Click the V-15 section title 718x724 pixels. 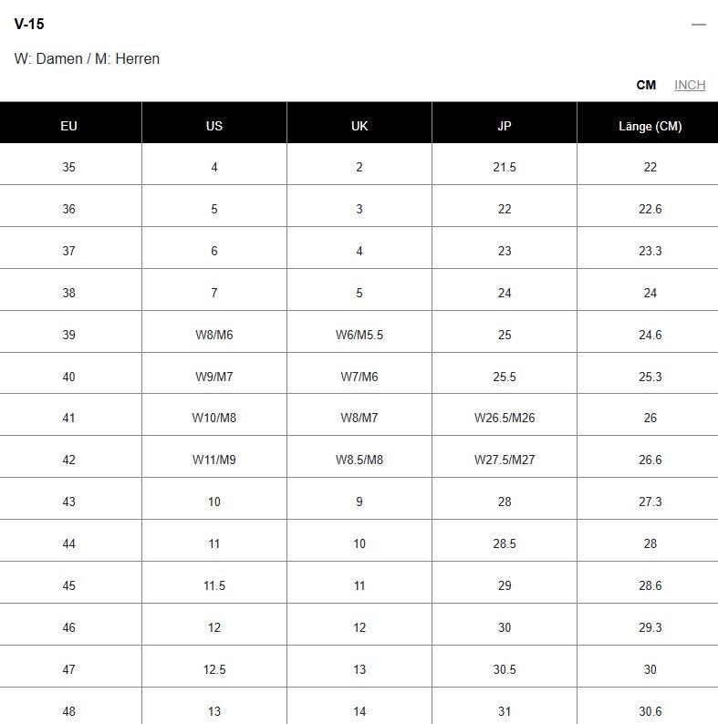pyautogui.click(x=29, y=25)
